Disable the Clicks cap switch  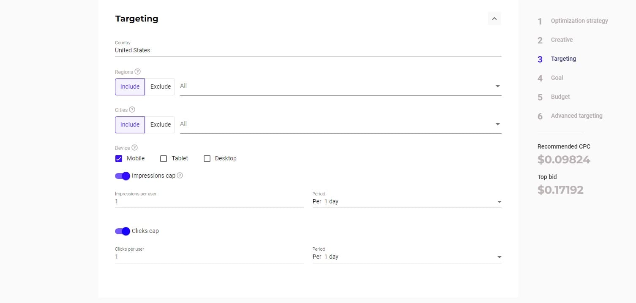coord(123,231)
